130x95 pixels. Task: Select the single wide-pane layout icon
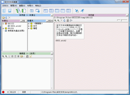[x=63, y=11]
